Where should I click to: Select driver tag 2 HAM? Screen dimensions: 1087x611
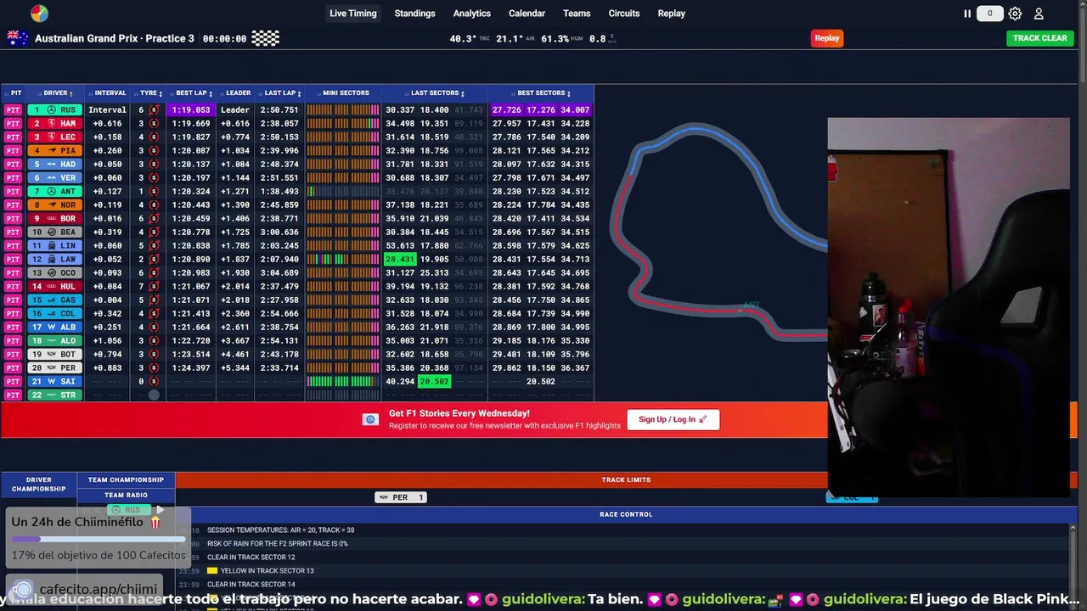[55, 124]
